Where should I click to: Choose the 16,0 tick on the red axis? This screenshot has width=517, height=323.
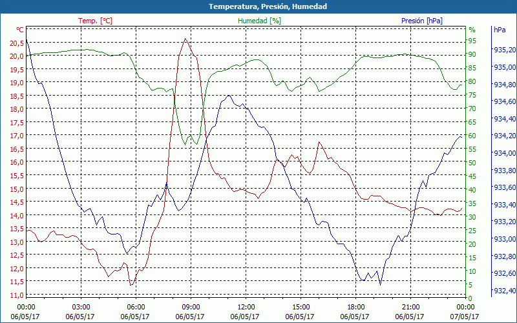tap(17, 162)
